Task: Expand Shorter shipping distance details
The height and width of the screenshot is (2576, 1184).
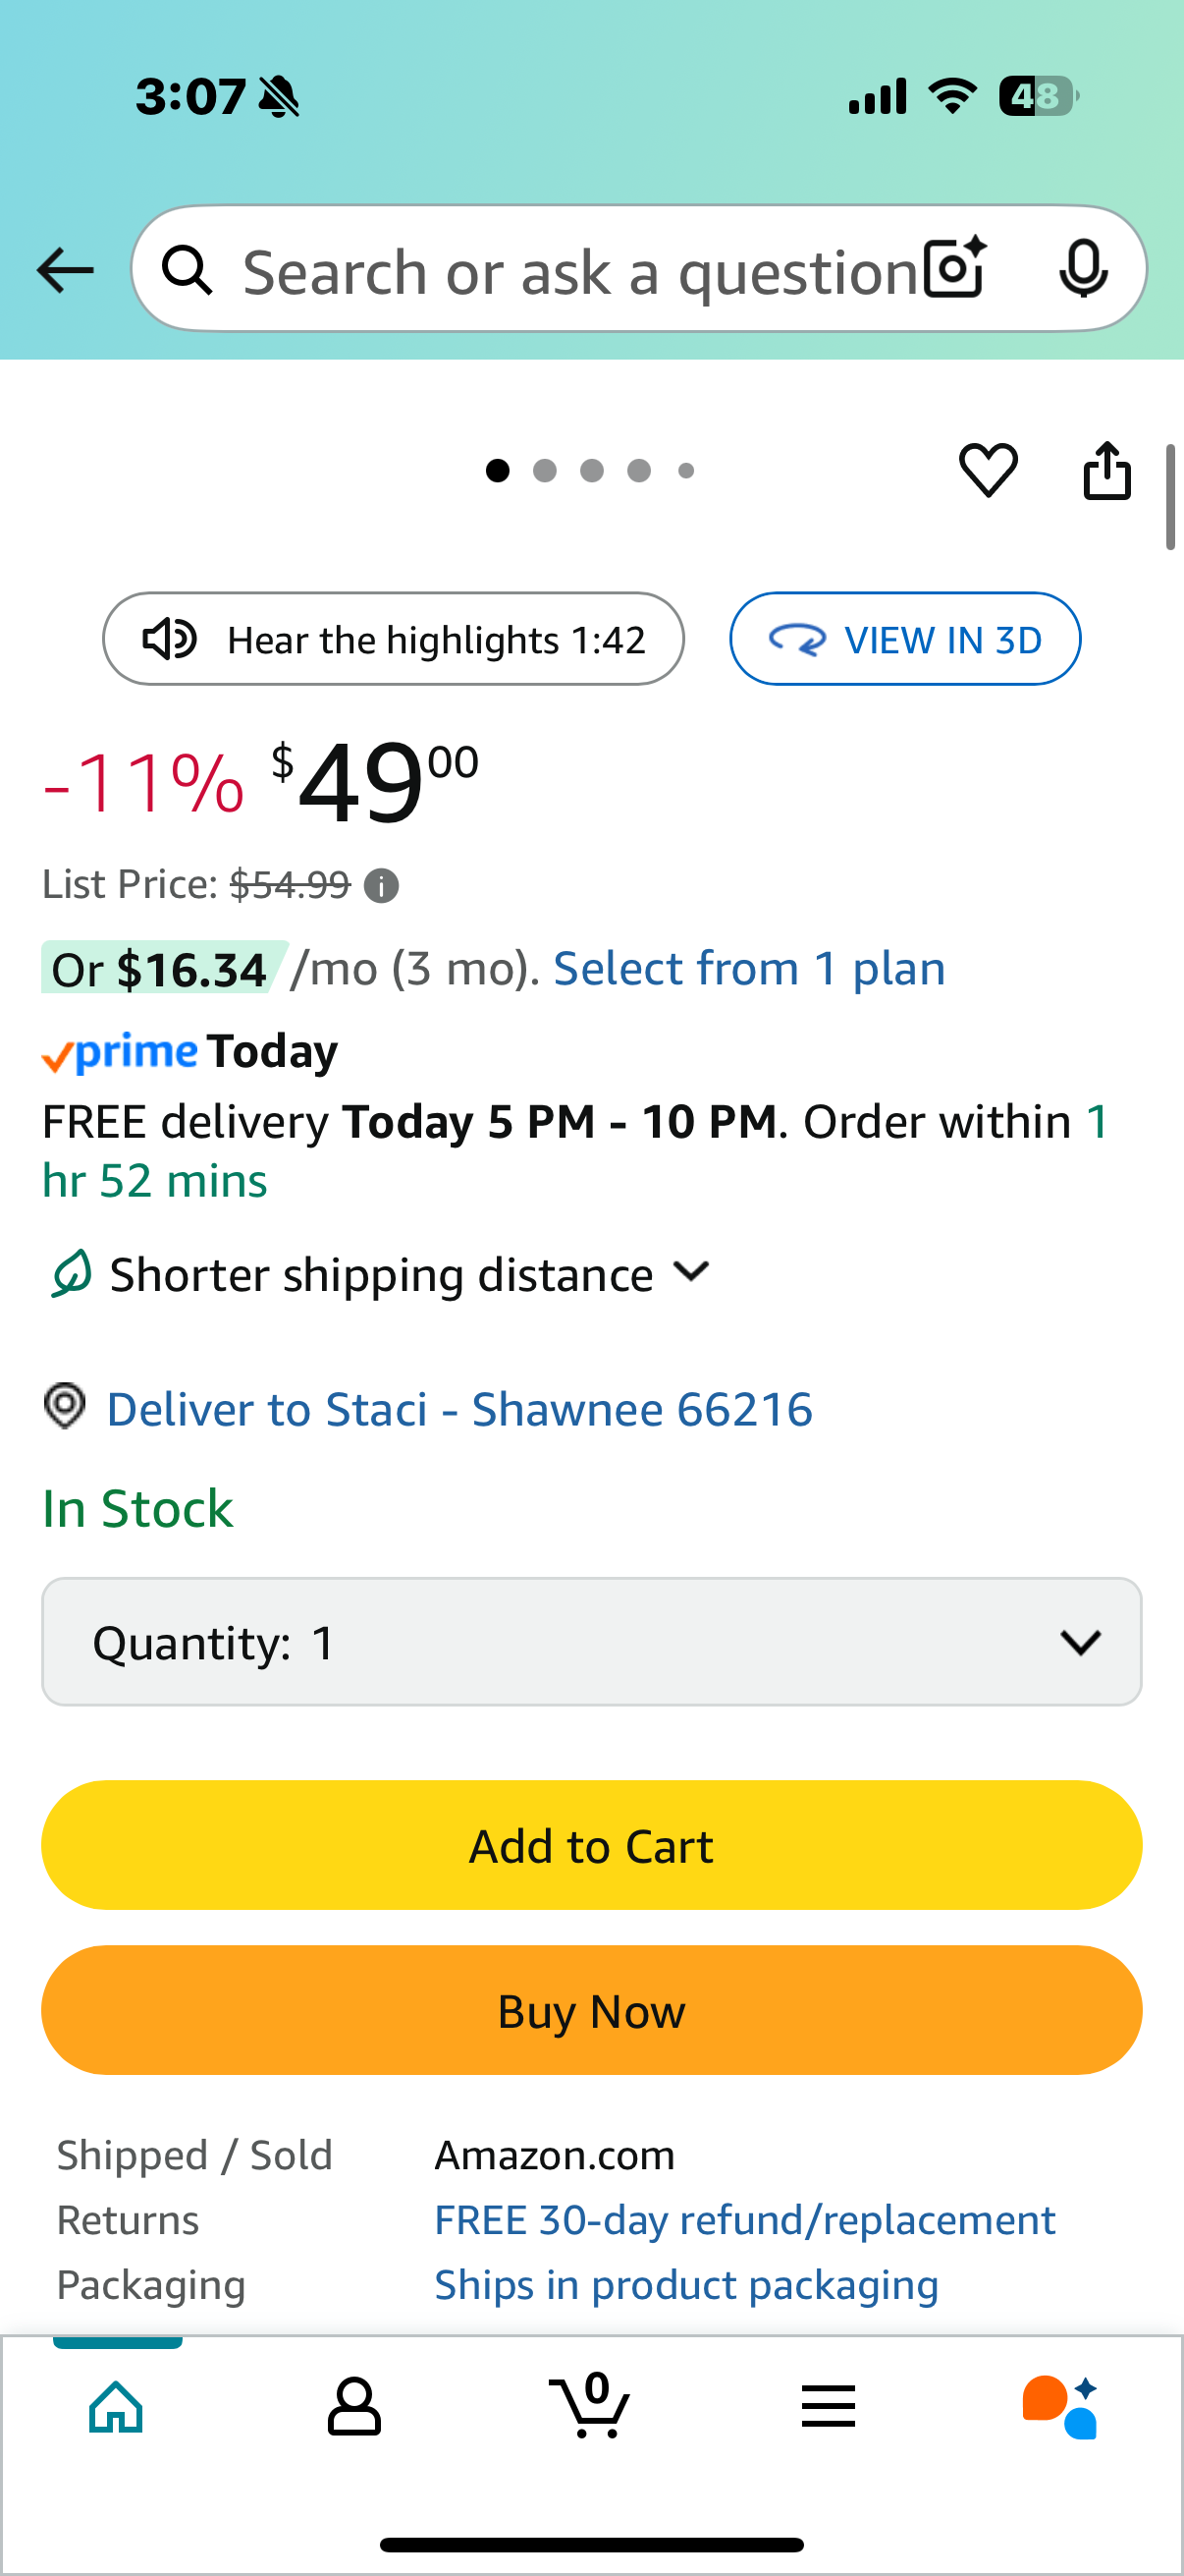Action: [x=380, y=1274]
